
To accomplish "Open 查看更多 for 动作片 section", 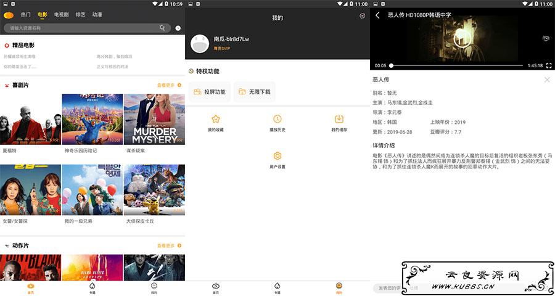I will tap(169, 245).
